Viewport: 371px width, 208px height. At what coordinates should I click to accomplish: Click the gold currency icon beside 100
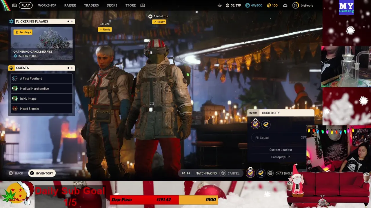point(269,5)
